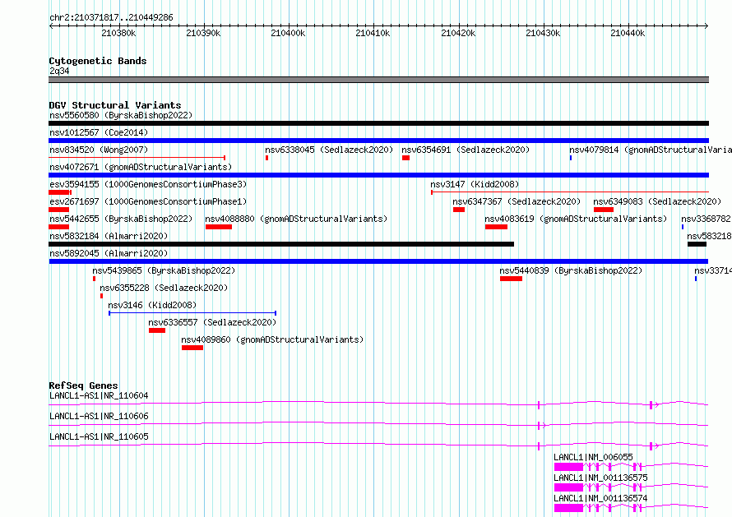The height and width of the screenshot is (517, 732).
Task: Select the blue nsv3146 variant line
Action: [192, 313]
